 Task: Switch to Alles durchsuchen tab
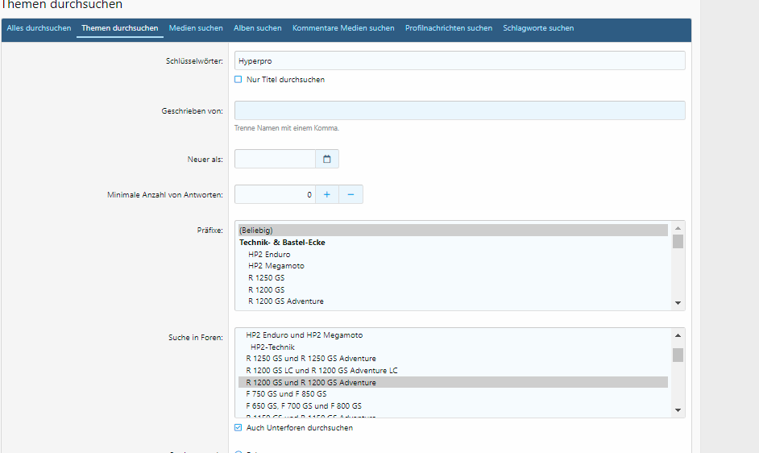tap(39, 28)
